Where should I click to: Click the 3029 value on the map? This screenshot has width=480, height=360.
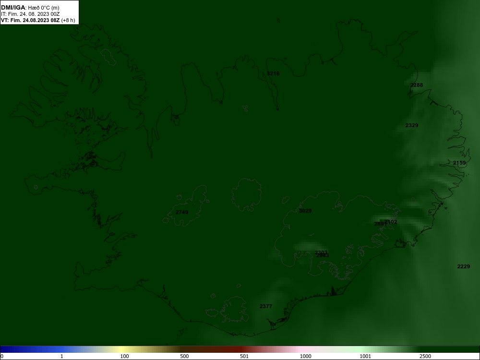point(305,211)
